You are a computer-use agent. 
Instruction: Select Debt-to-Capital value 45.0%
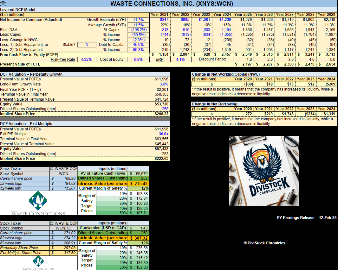pos(138,45)
